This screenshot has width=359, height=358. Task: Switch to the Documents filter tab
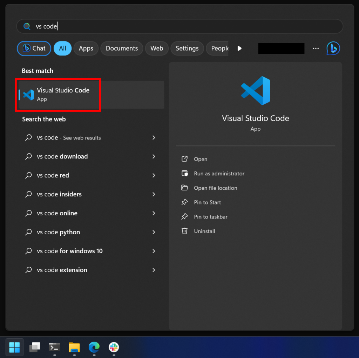tap(122, 48)
